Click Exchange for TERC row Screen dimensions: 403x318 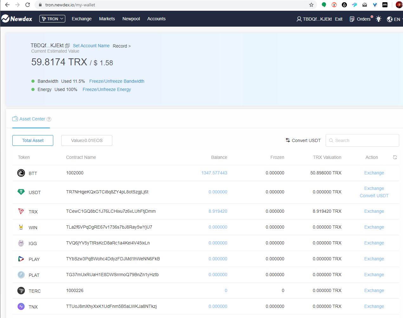[x=374, y=290]
